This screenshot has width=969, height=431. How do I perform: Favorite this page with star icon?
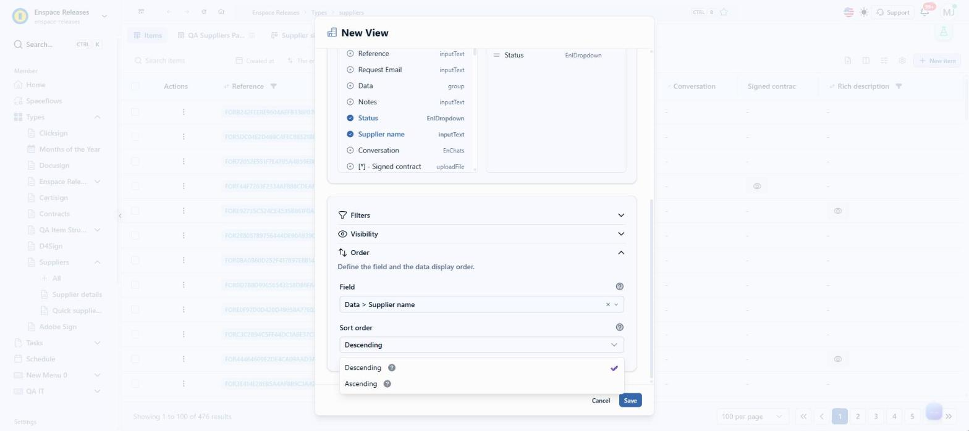tap(724, 12)
